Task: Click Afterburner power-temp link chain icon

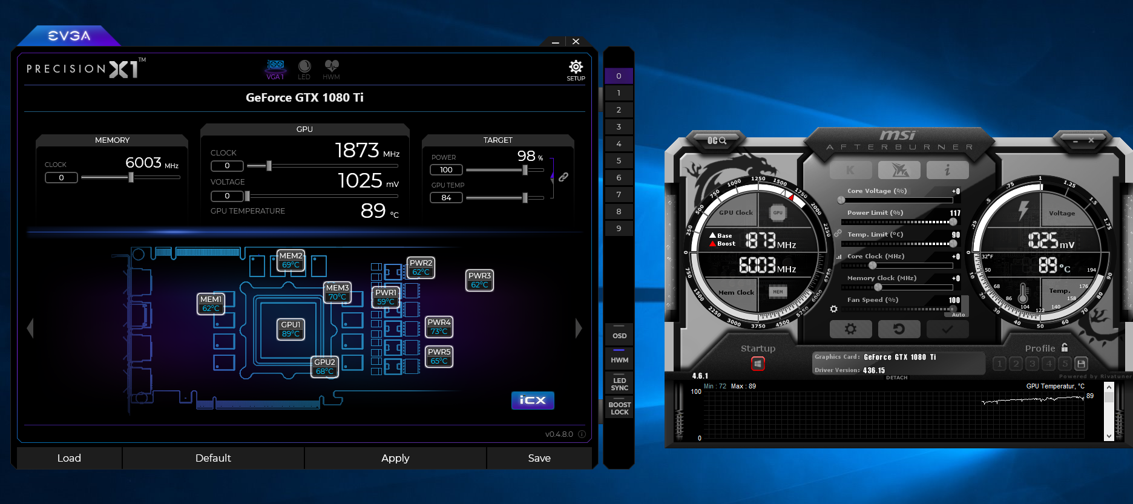Action: pyautogui.click(x=838, y=233)
